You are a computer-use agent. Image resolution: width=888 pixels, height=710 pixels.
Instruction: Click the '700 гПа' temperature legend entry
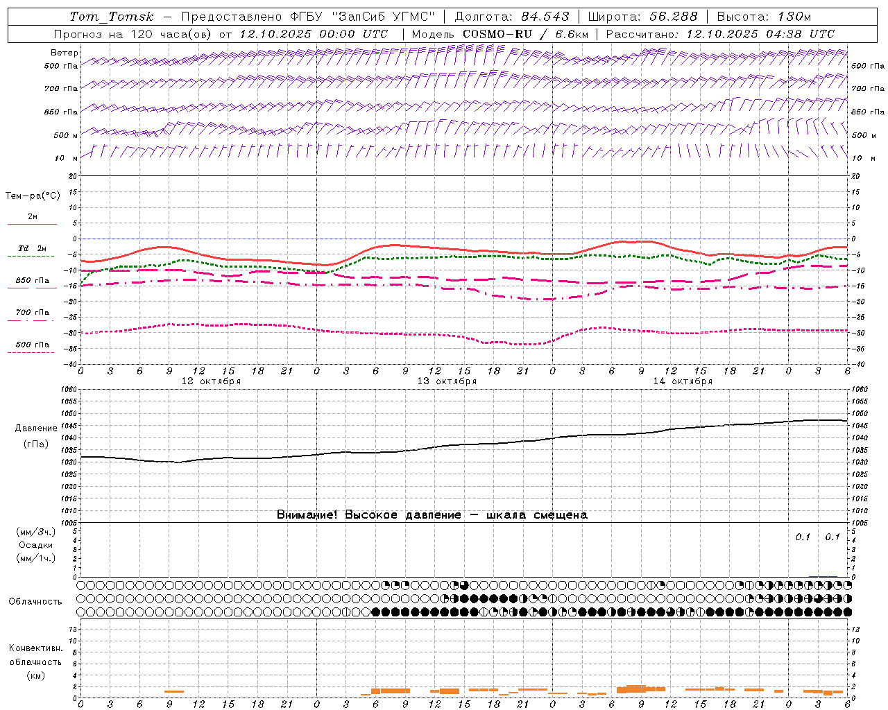[32, 312]
